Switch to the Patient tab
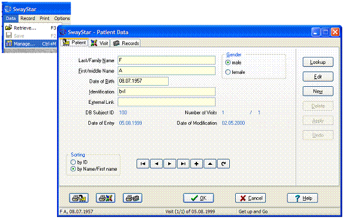 (x=74, y=42)
